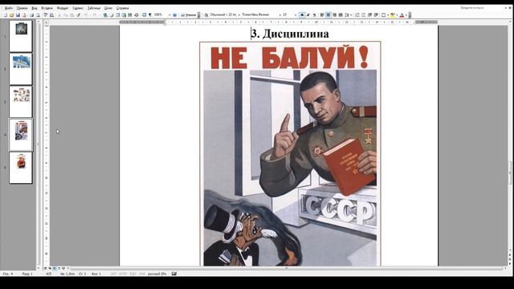Image resolution: width=514 pixels, height=289 pixels.
Task: Click the 'русский' language indicator in status bar
Action: 157,274
